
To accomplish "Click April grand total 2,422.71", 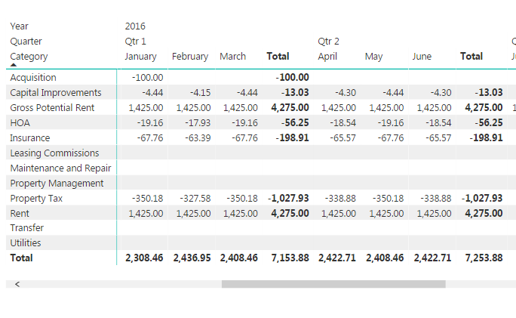I will click(337, 258).
